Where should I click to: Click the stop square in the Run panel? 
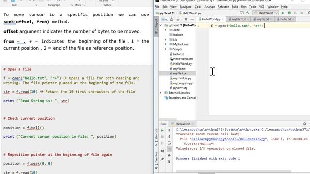click(x=162, y=137)
